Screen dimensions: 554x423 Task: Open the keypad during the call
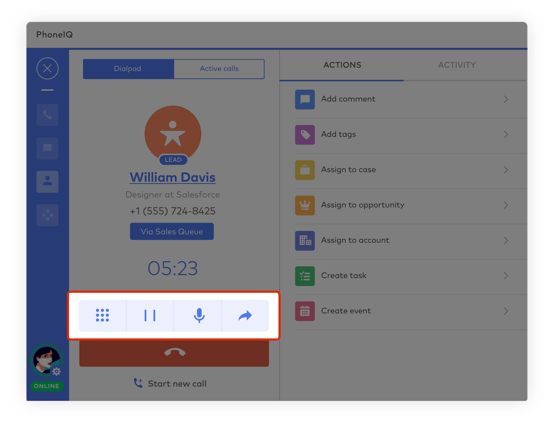(102, 316)
